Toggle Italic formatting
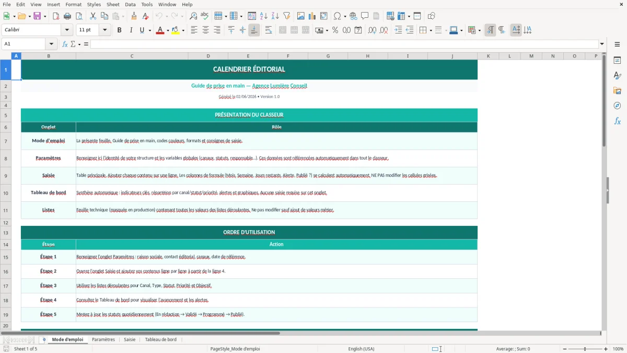The height and width of the screenshot is (353, 627). [x=131, y=30]
